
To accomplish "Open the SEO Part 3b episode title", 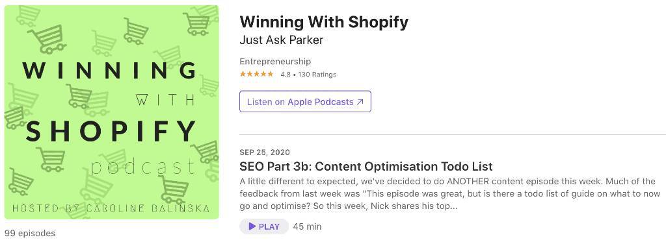I will click(x=366, y=165).
